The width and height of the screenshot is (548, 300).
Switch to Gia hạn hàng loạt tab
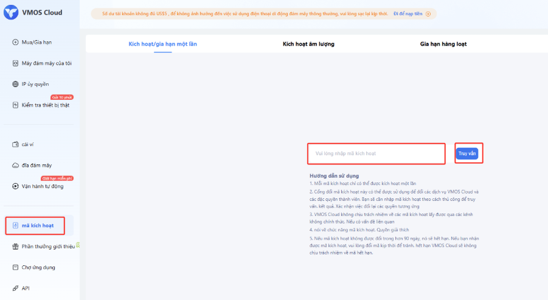(x=443, y=44)
